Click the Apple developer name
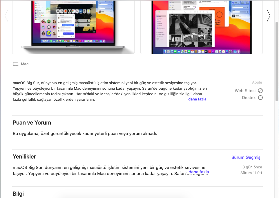The width and height of the screenshot is (279, 198). point(257,82)
